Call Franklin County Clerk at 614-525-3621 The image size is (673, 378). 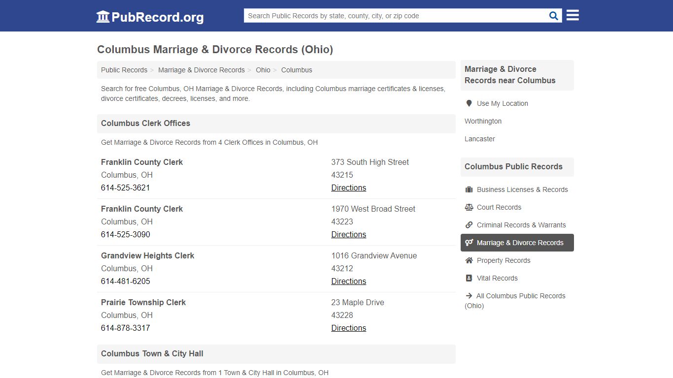[126, 188]
